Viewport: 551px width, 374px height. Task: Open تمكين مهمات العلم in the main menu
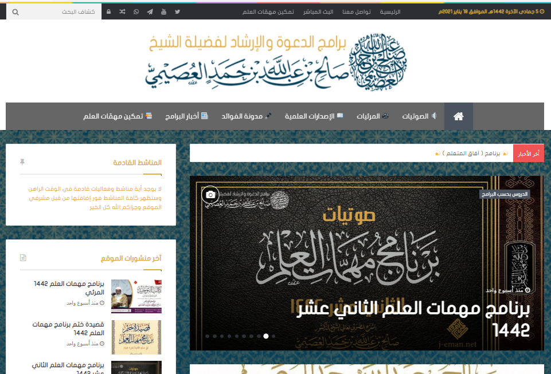pyautogui.click(x=118, y=116)
